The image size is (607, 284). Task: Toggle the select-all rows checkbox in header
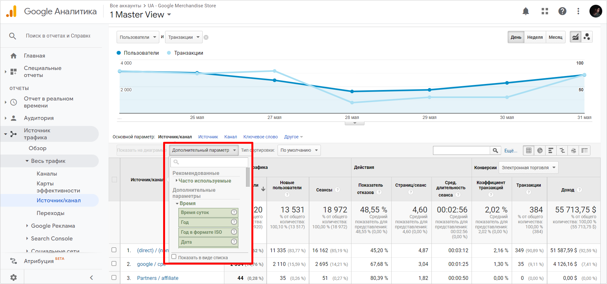coord(114,180)
